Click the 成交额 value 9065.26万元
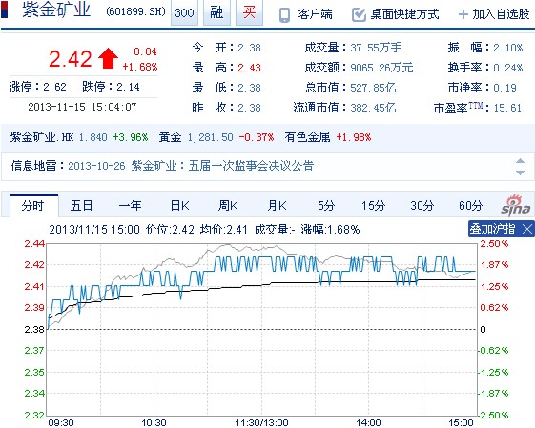 click(x=381, y=68)
